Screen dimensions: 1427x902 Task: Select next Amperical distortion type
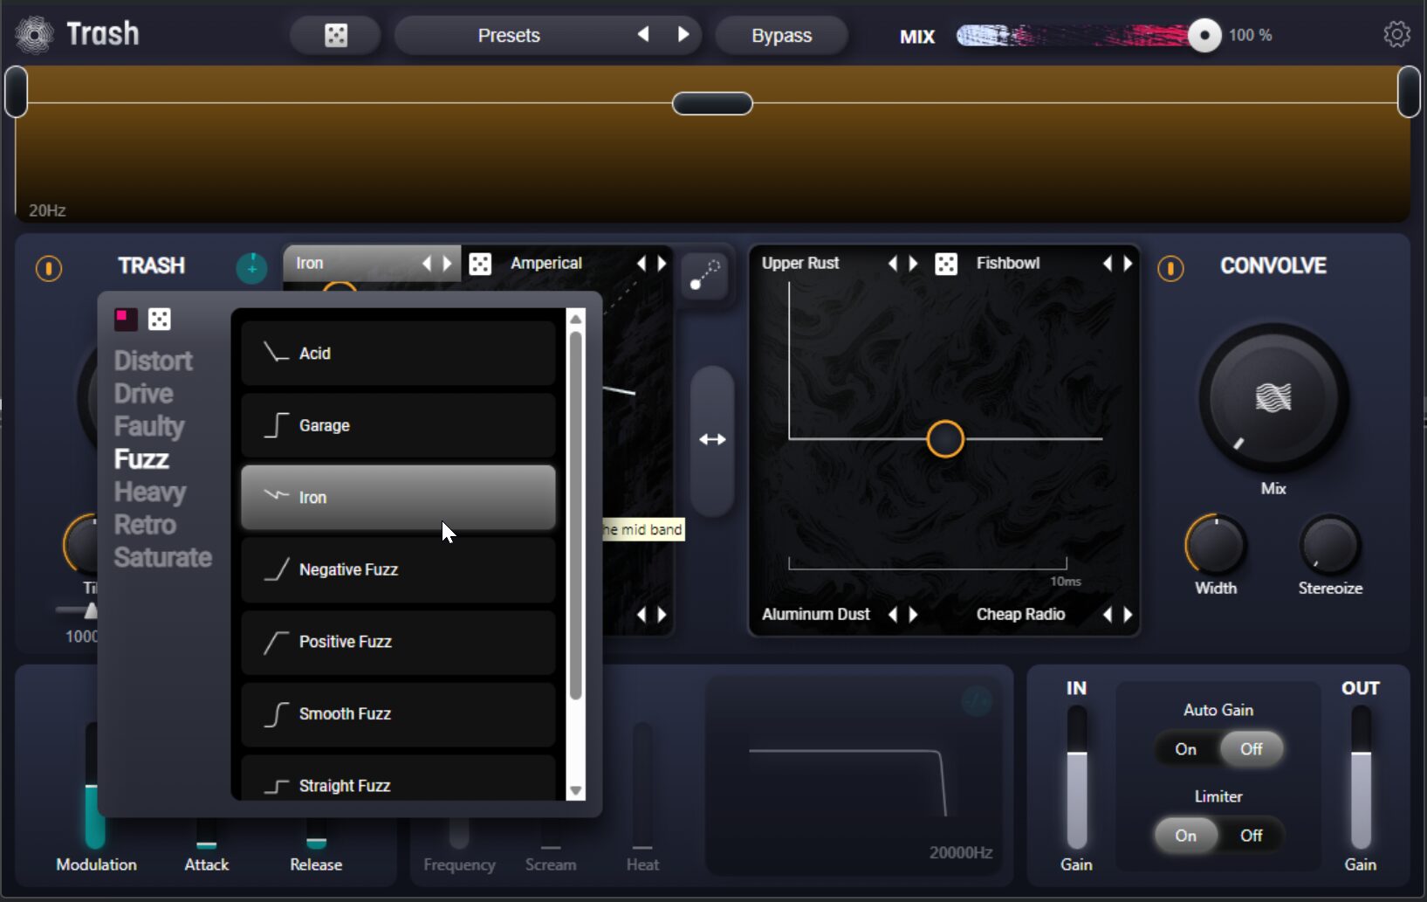(x=662, y=263)
